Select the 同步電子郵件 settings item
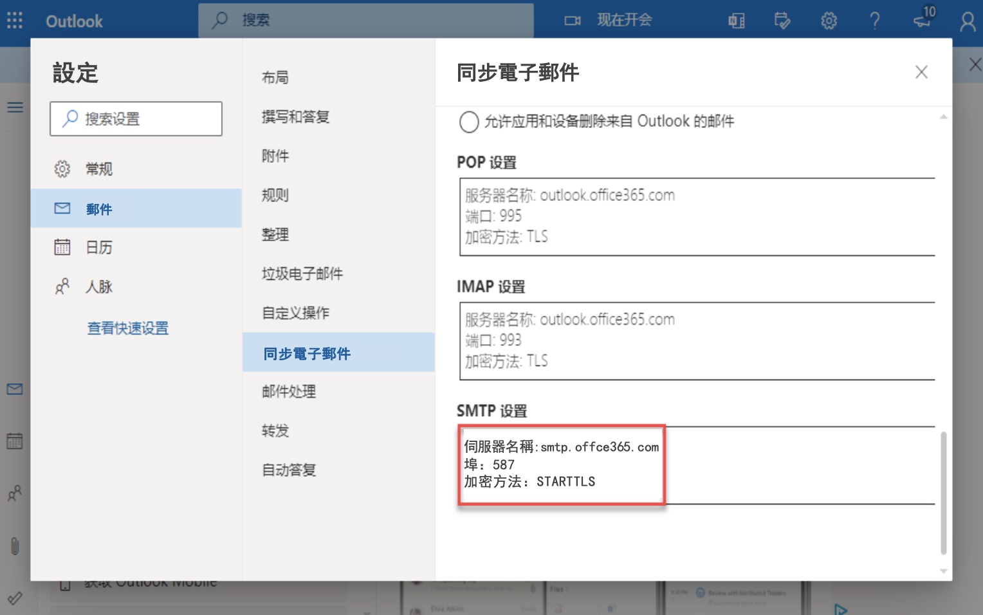This screenshot has height=615, width=983. coord(339,353)
